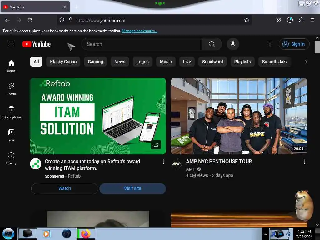
Task: Click the page vertical scrollbar thumb
Action: (317, 47)
